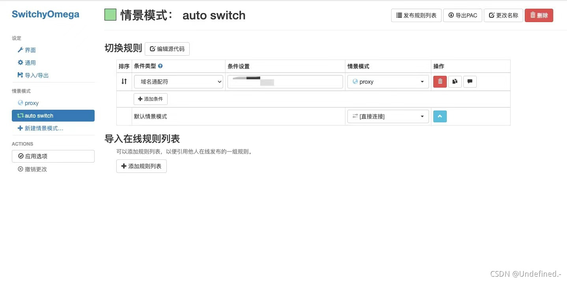Click the 编辑源代码 button
567x281 pixels.
click(x=167, y=49)
